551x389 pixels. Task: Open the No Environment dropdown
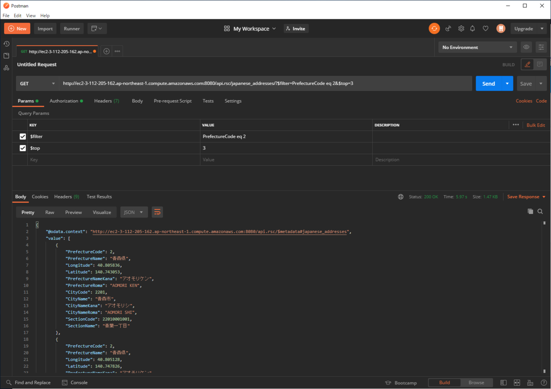(x=477, y=47)
